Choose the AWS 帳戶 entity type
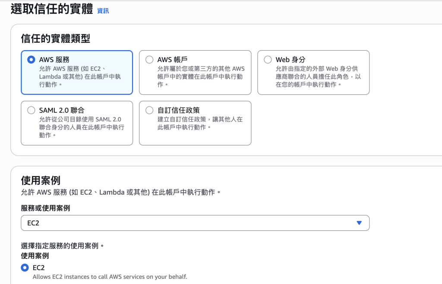This screenshot has height=284, width=442. pos(149,60)
